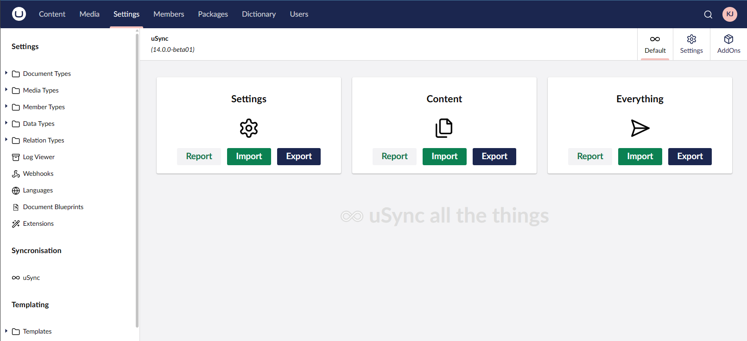Click the documents icon in Content card
Screen dimensions: 747x341
[x=444, y=128]
